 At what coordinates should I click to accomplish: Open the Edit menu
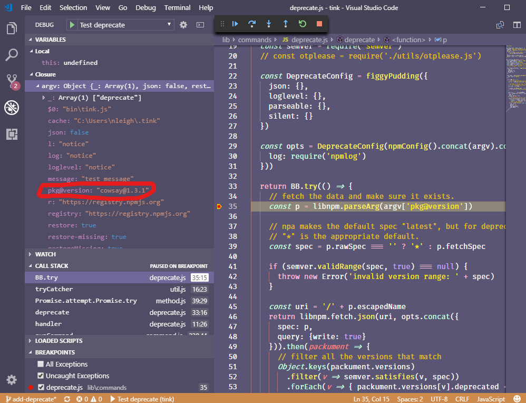pyautogui.click(x=45, y=7)
